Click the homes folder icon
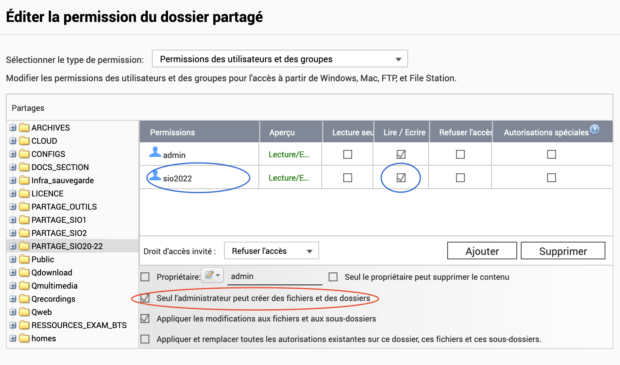Image resolution: width=620 pixels, height=365 pixels. coord(25,338)
